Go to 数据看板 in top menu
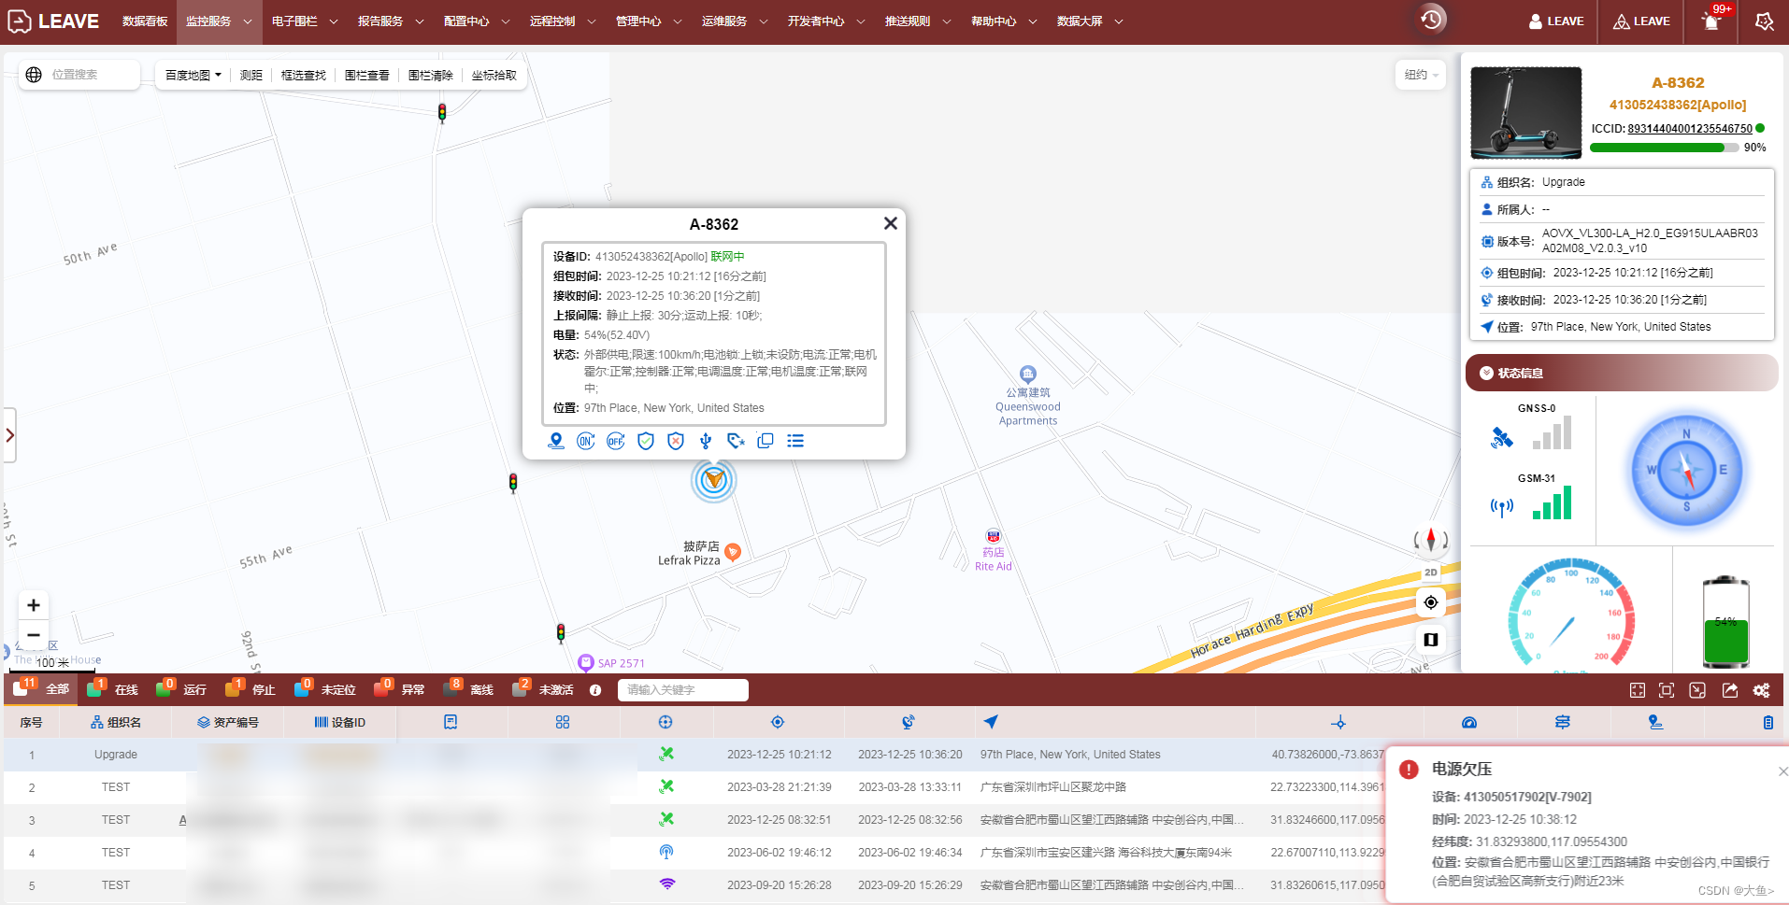 pyautogui.click(x=145, y=21)
